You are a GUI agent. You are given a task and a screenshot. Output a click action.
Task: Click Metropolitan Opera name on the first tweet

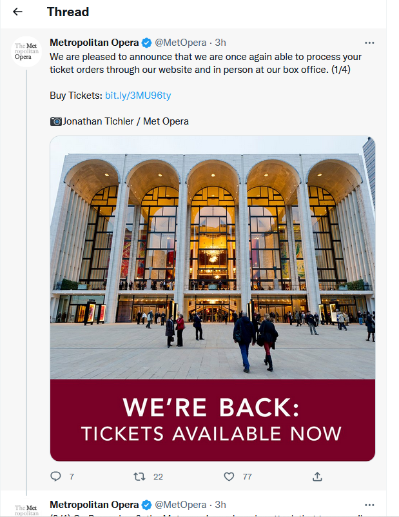point(94,43)
